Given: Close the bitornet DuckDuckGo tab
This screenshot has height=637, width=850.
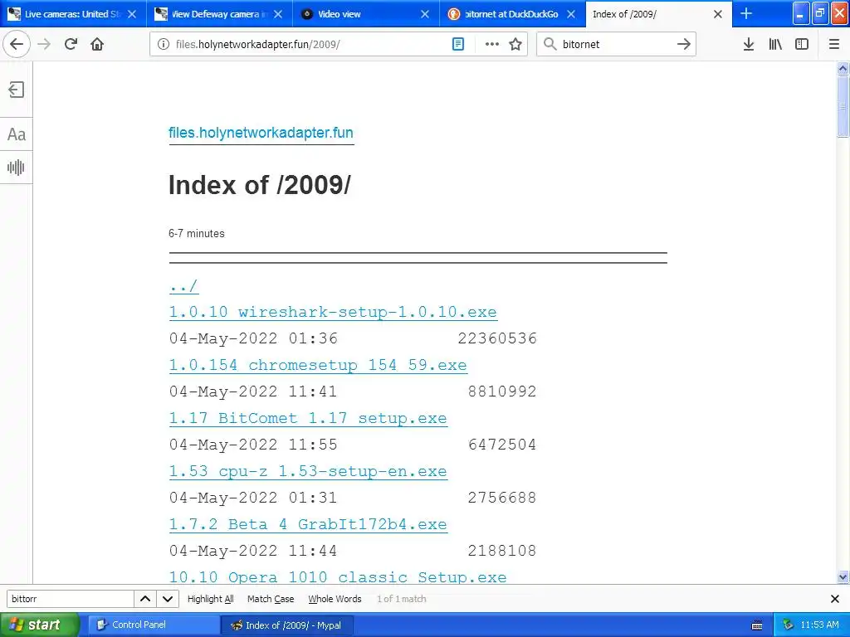Looking at the screenshot, I should click(x=571, y=14).
